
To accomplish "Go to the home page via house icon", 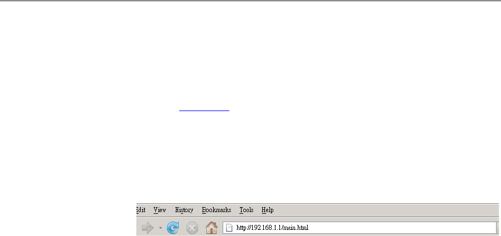I will click(x=211, y=228).
